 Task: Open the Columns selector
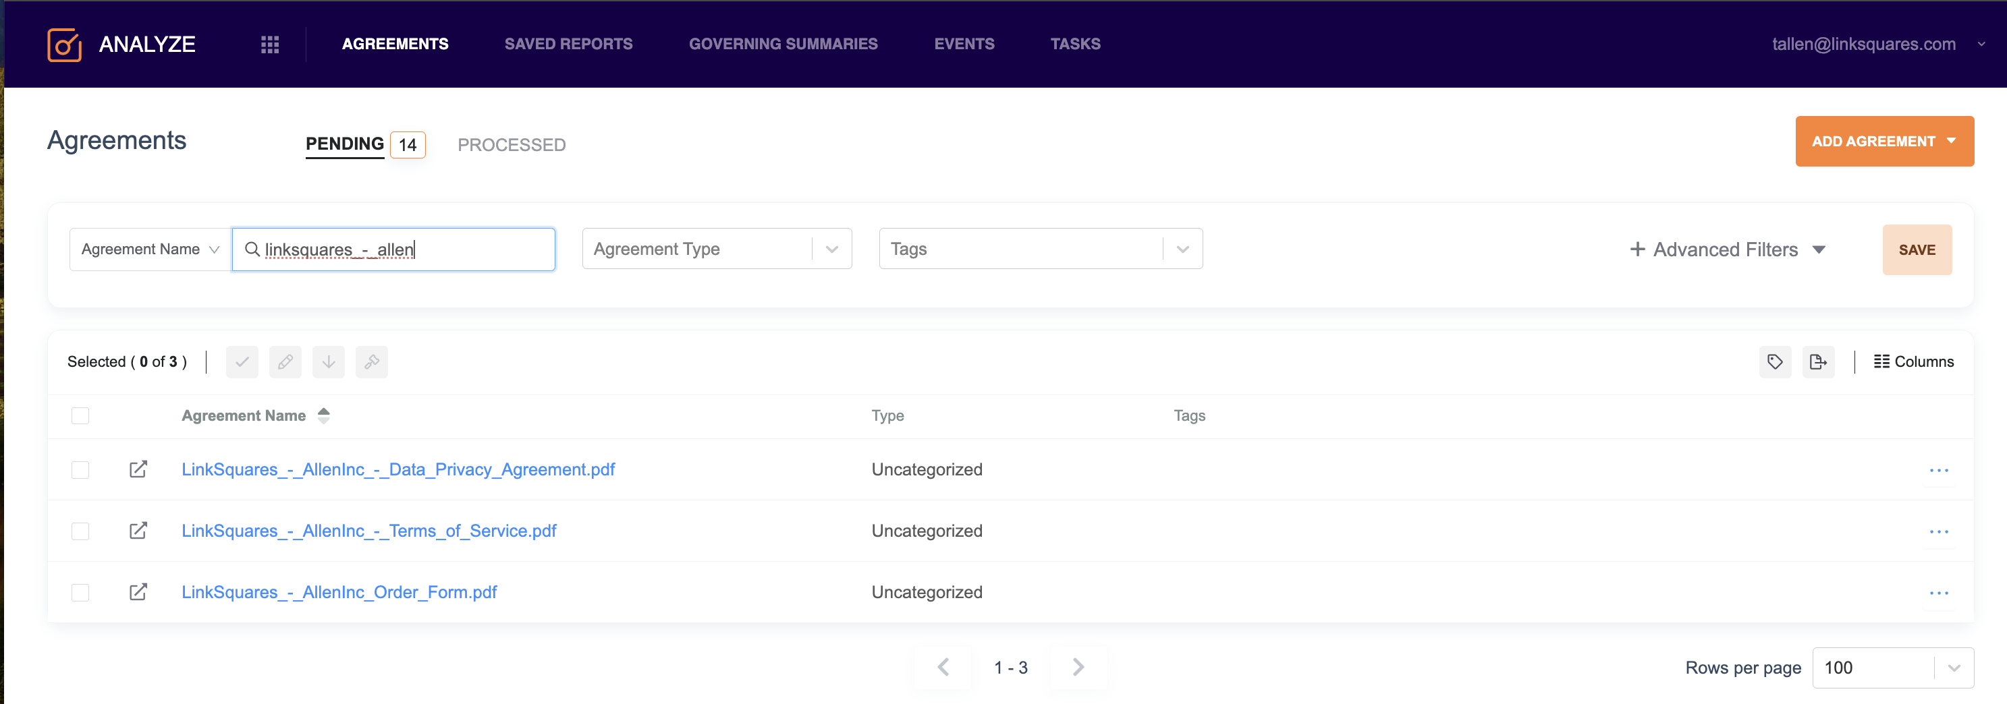1913,362
